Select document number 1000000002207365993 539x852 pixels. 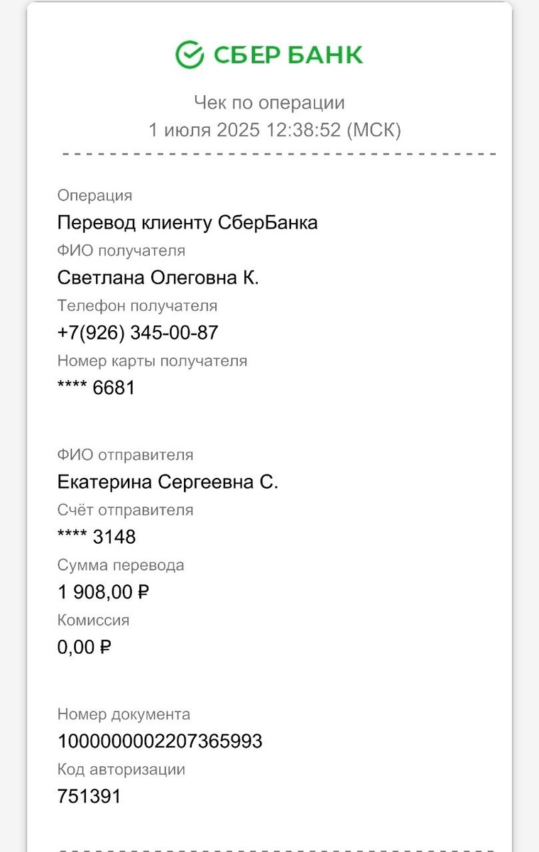point(160,741)
